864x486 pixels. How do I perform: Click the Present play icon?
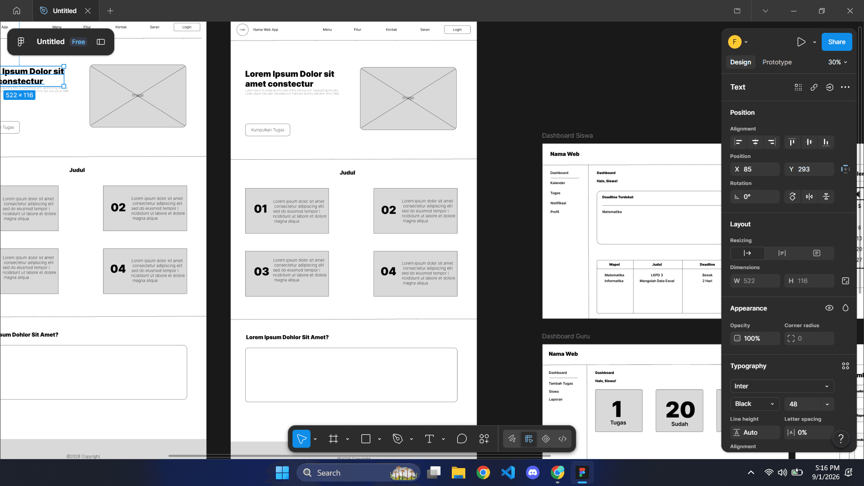801,42
